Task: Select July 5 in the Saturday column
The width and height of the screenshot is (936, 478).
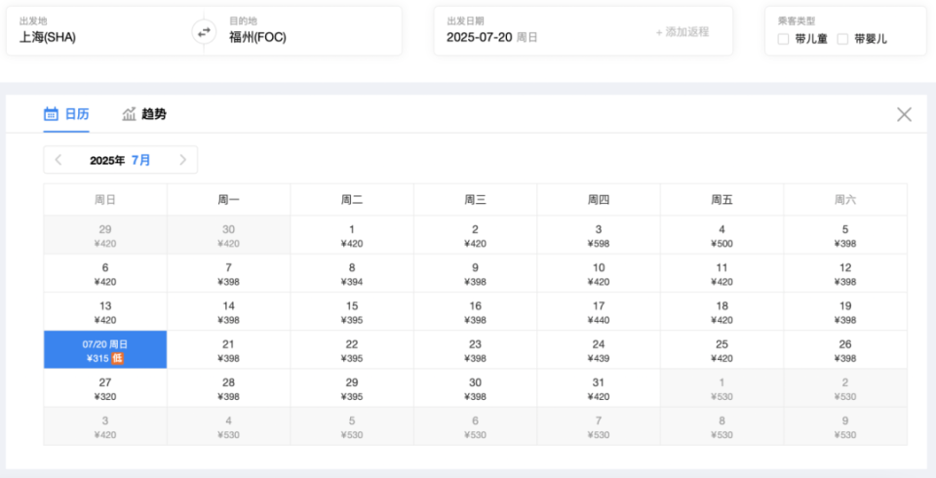Action: [845, 235]
